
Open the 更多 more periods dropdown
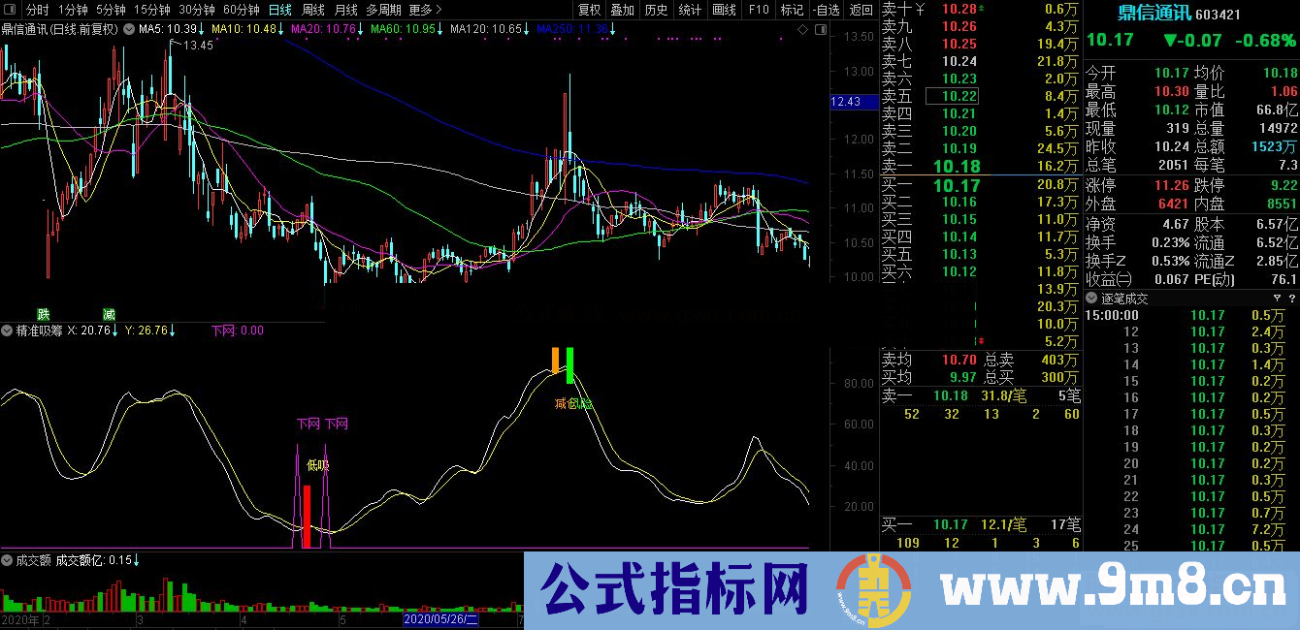419,8
